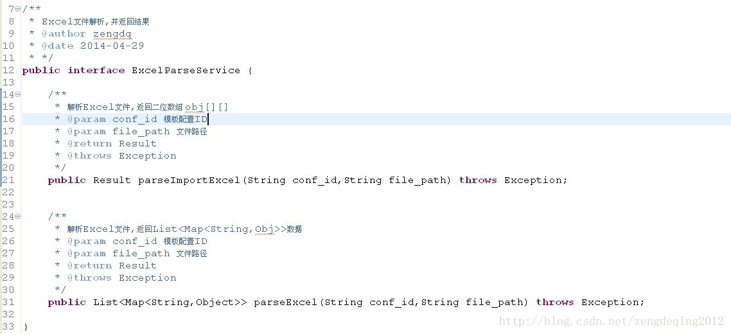Collapse the comment fold at line 24
This screenshot has height=334, width=731.
pyautogui.click(x=18, y=216)
